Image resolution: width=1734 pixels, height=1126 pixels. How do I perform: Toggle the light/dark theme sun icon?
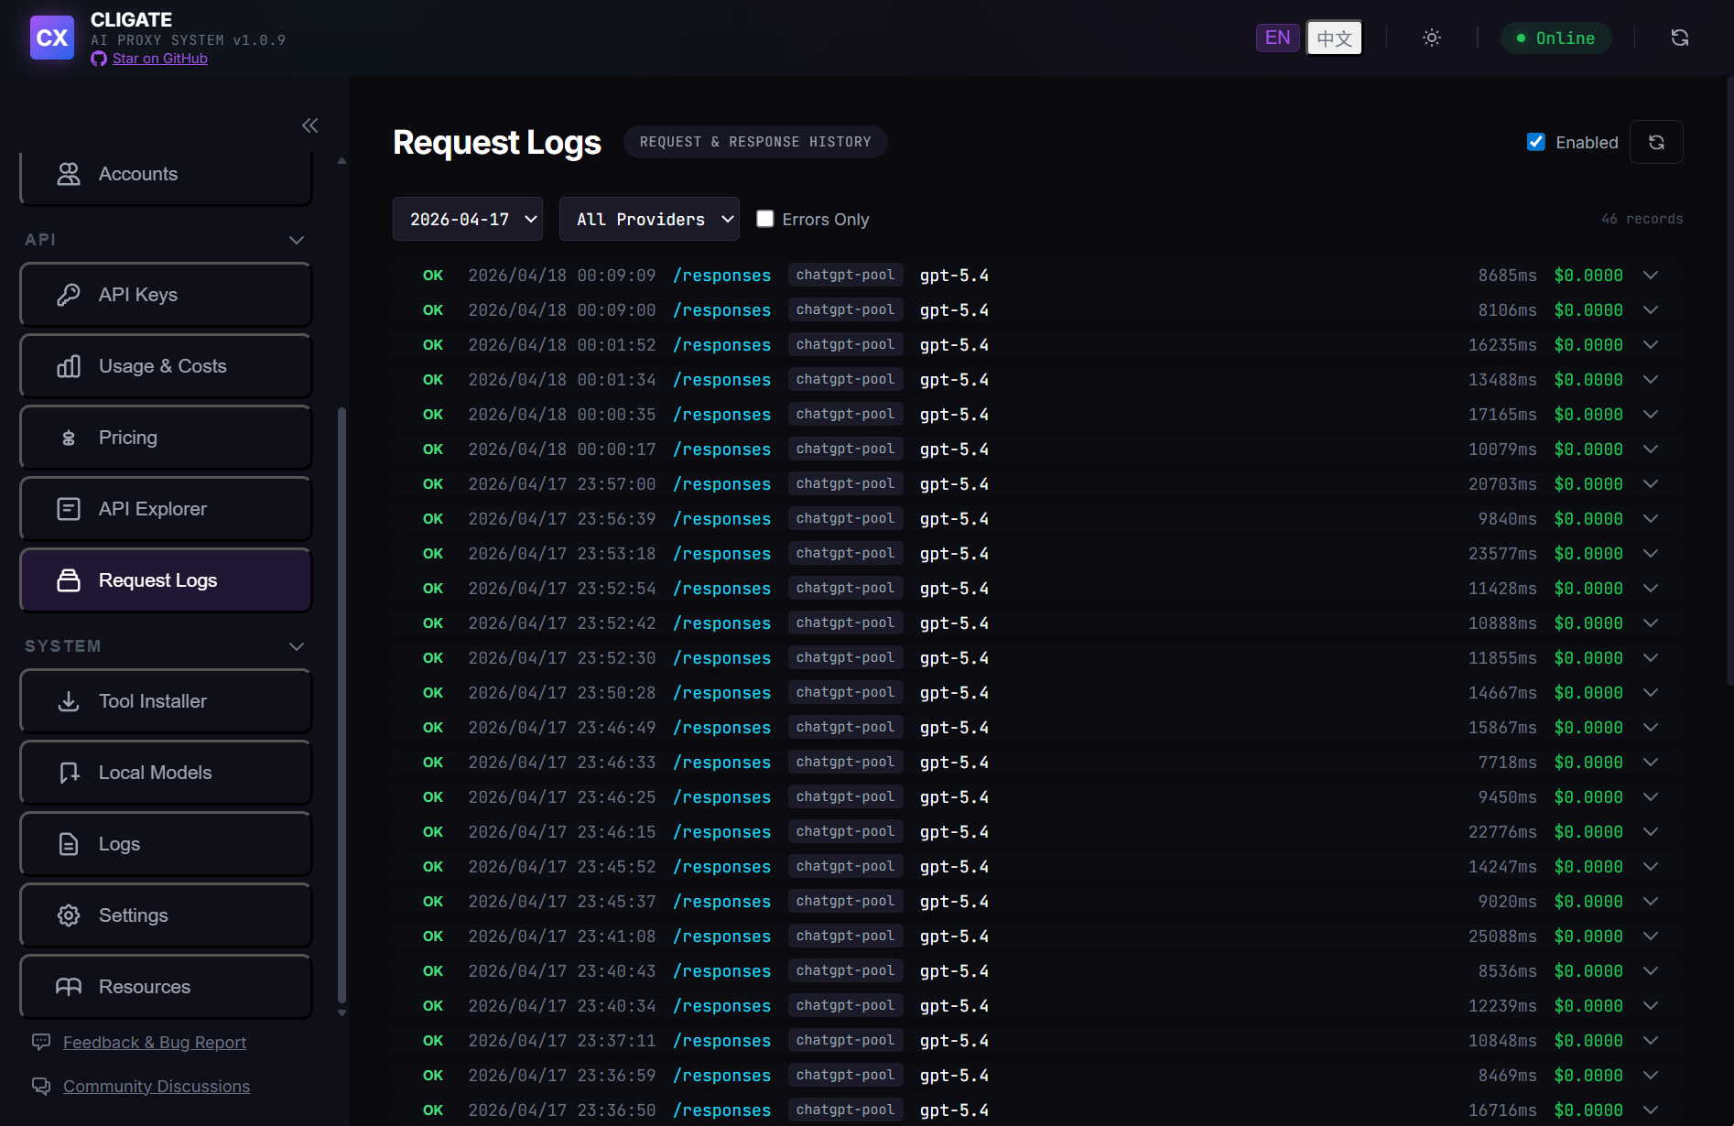pos(1432,38)
